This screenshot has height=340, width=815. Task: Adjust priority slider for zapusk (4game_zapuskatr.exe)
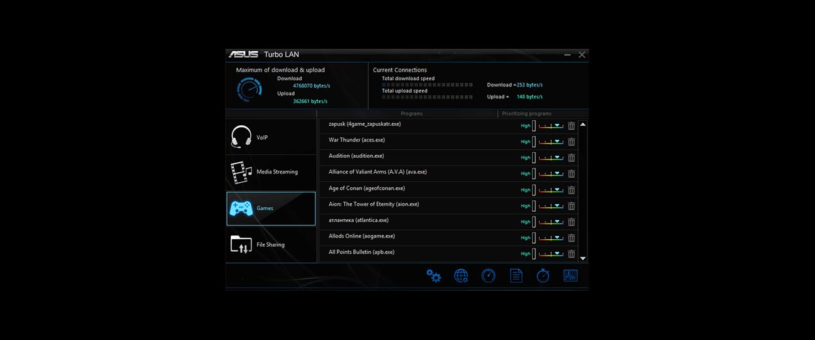click(x=551, y=126)
